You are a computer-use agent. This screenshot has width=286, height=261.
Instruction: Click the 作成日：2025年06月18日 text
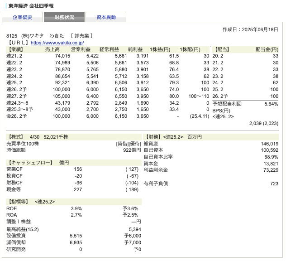pos(250,29)
